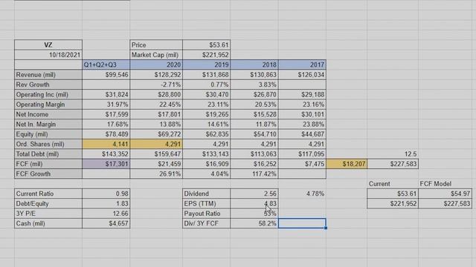Select 2019 revenue cell $131,868

[x=207, y=75]
